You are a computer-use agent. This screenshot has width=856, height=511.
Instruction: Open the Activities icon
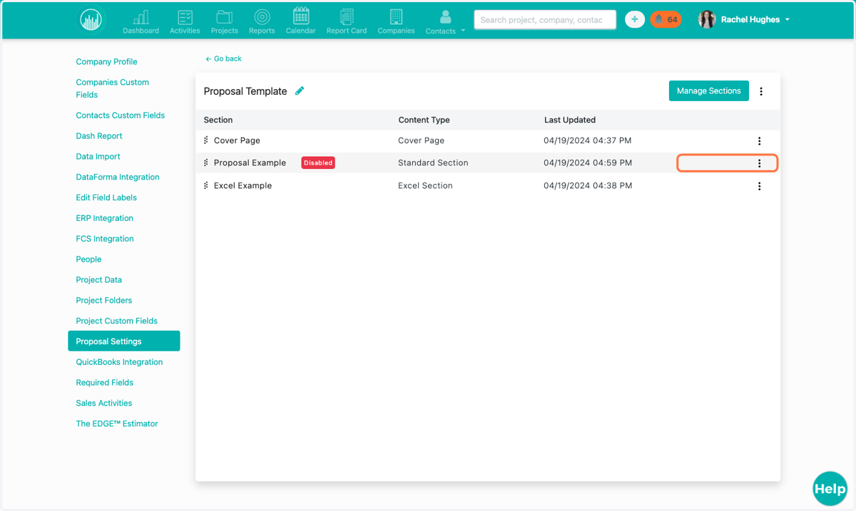[x=185, y=21]
